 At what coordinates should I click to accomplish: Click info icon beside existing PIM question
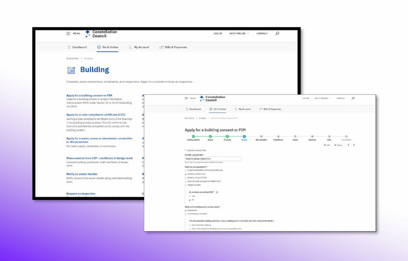(x=217, y=192)
